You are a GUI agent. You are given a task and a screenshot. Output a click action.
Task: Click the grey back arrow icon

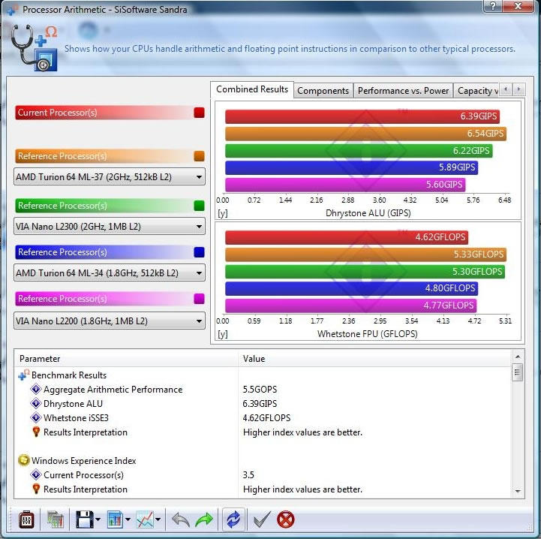(180, 519)
